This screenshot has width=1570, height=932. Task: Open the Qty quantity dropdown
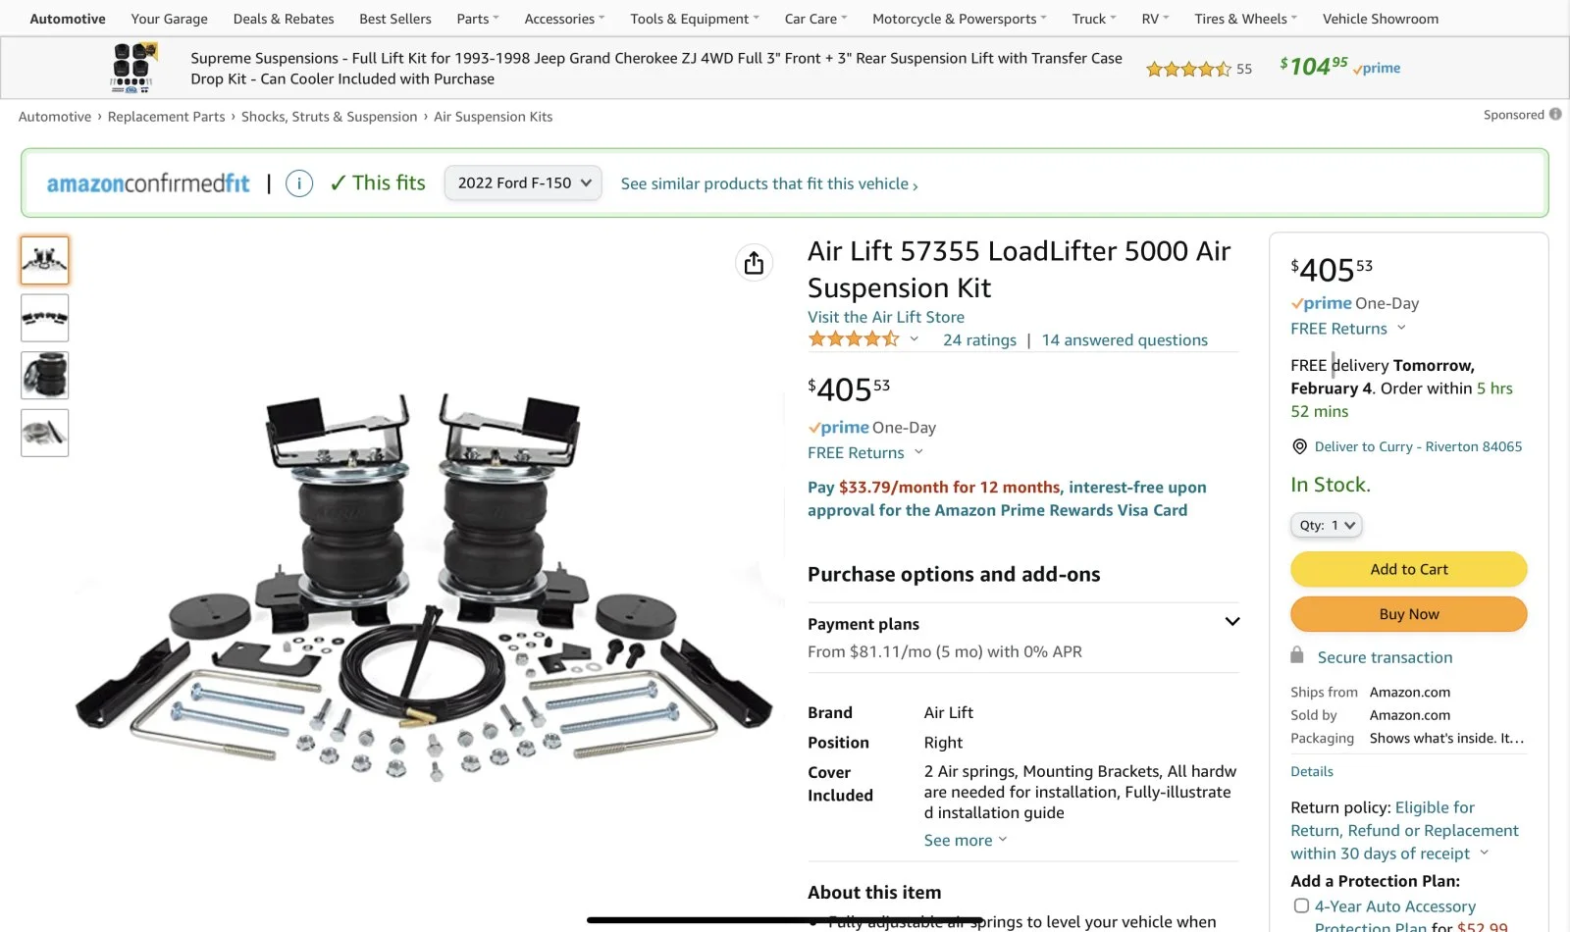[1326, 525]
